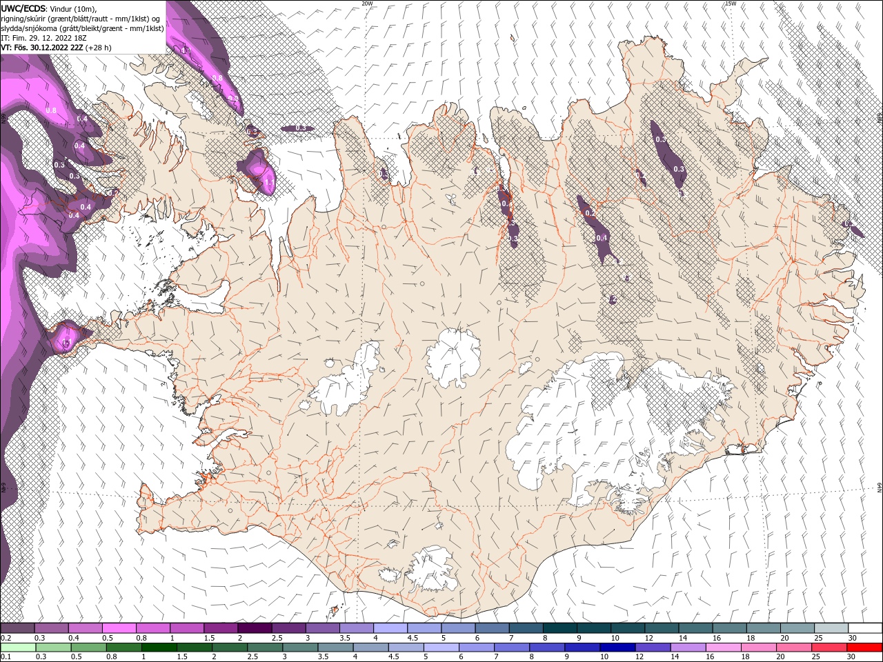Click the dark teal 8 swatch in upper legend

[560, 628]
